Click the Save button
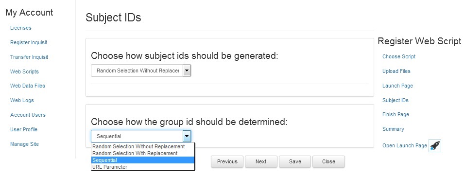This screenshot has height=177, width=465. (295, 161)
